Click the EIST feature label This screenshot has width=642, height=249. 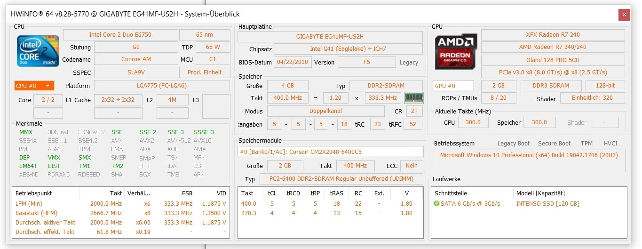[x=54, y=166]
